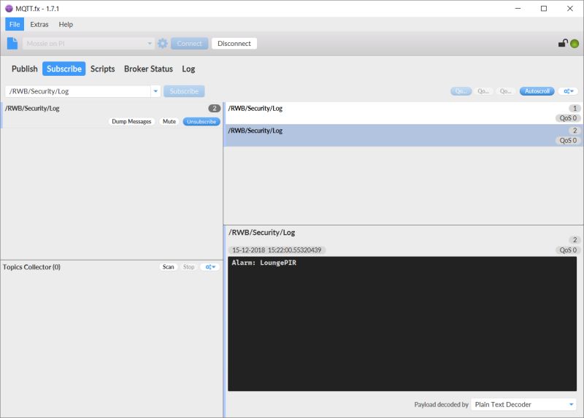This screenshot has height=418, width=584.
Task: Click Dump Messages button
Action: coord(131,121)
